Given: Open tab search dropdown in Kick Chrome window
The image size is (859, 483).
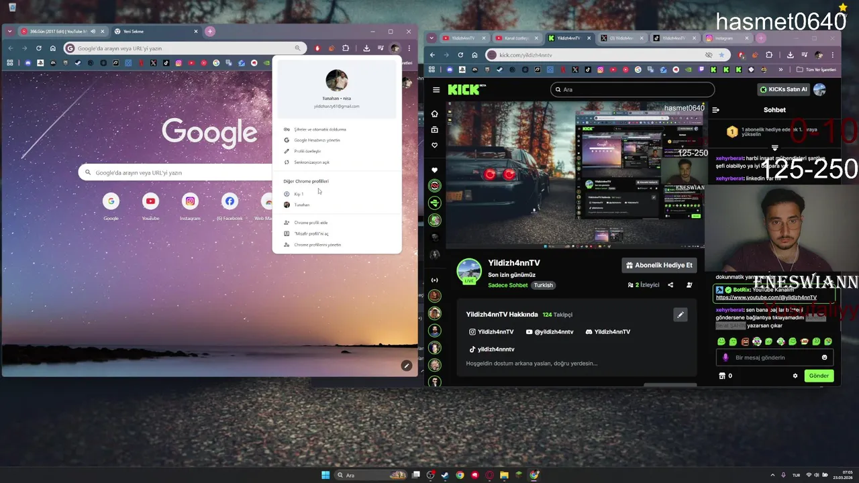Looking at the screenshot, I should tap(432, 38).
